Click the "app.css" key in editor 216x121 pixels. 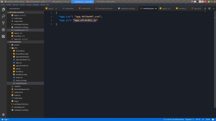[x=65, y=16]
